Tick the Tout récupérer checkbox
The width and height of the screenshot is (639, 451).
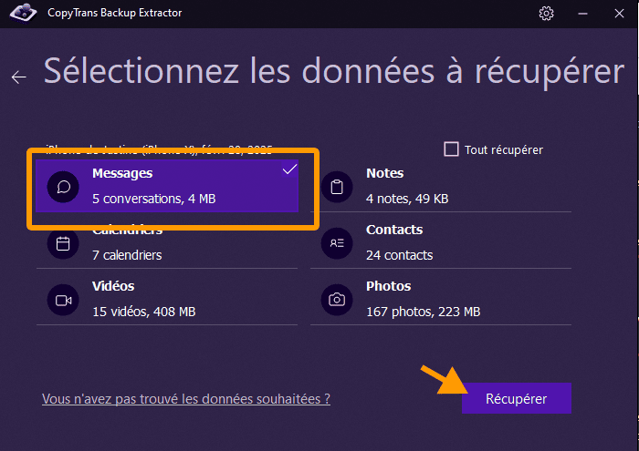coord(451,149)
